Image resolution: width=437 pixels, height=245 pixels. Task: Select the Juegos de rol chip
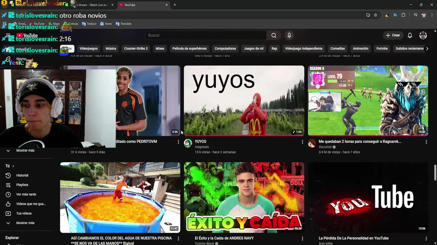[x=254, y=49]
